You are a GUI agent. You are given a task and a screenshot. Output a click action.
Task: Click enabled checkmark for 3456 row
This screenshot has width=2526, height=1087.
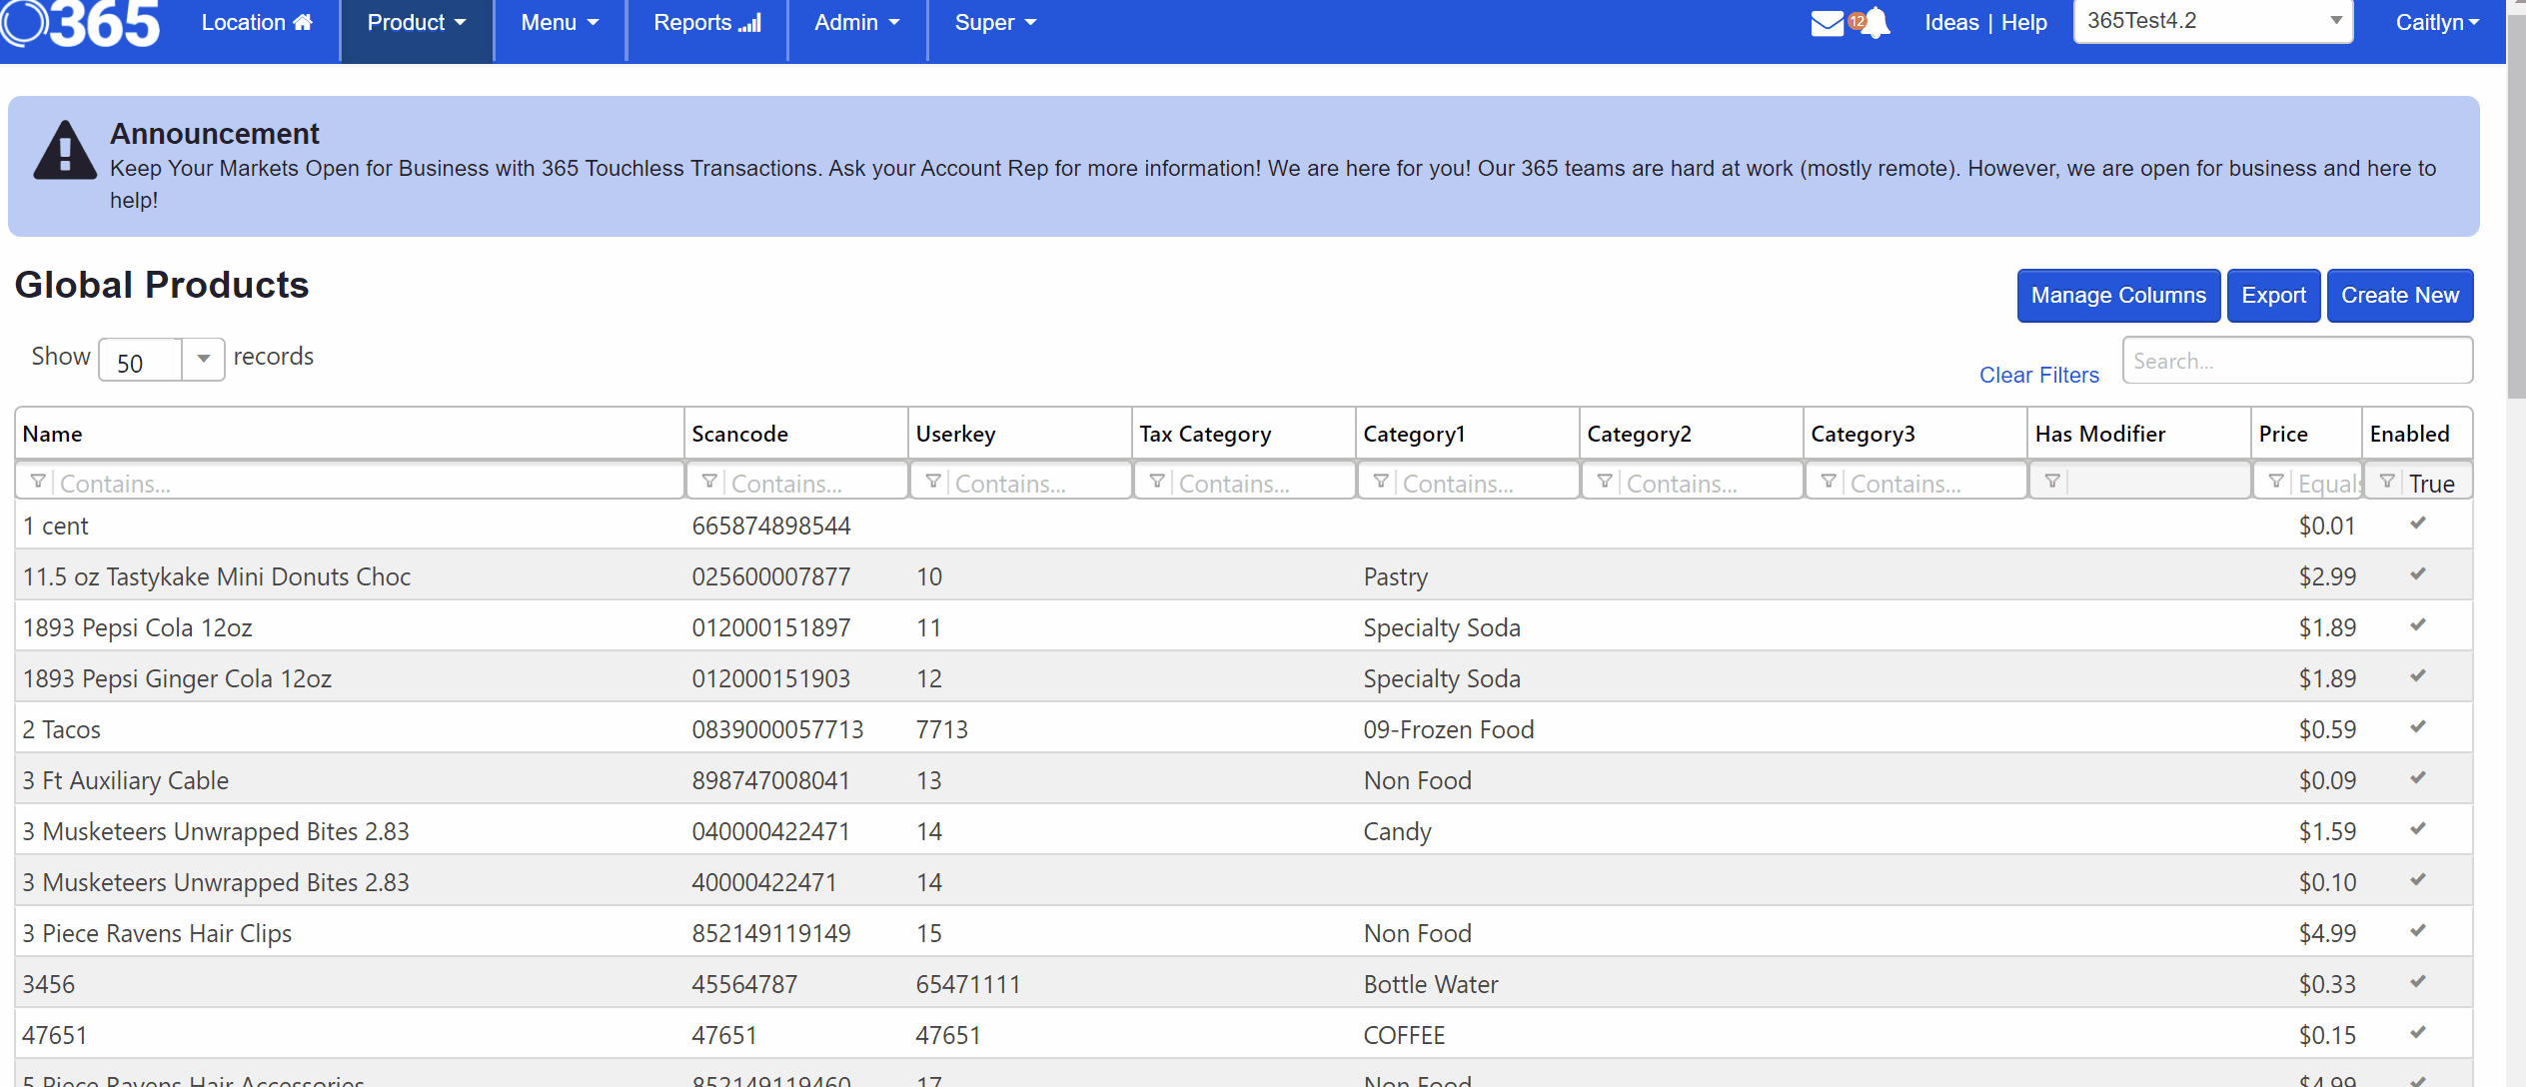[2418, 982]
